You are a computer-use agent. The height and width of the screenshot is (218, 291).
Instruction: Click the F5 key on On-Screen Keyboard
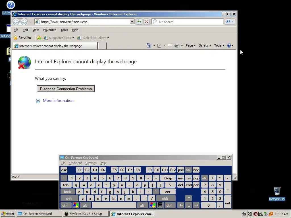pyautogui.click(x=115, y=170)
